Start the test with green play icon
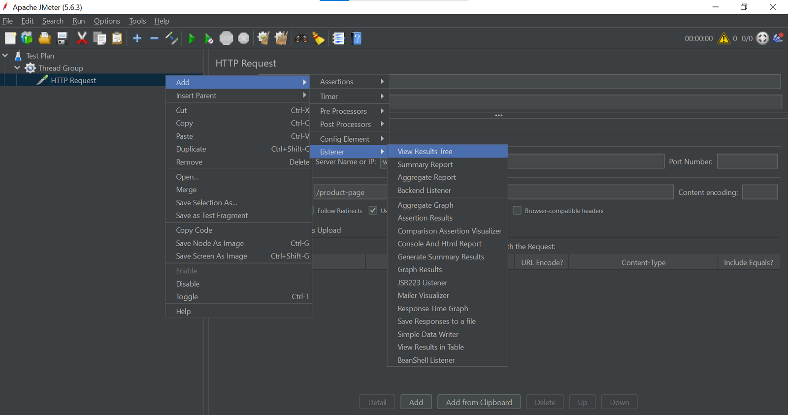This screenshot has width=788, height=415. click(x=192, y=38)
